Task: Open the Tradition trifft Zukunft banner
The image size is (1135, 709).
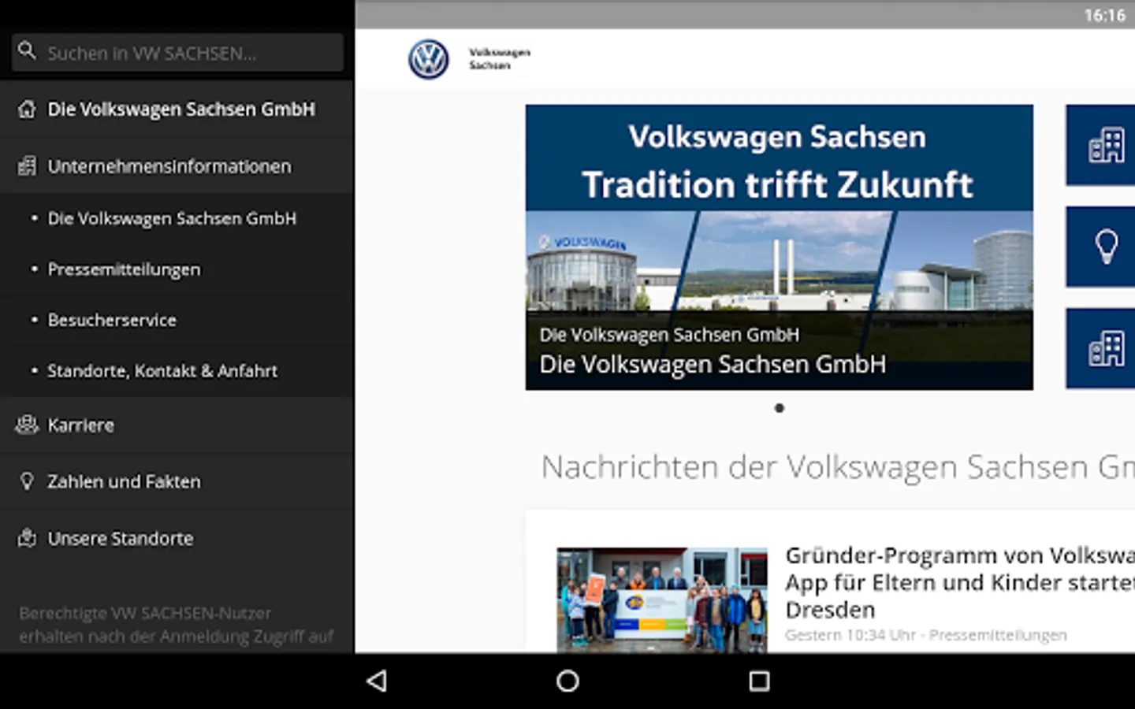Action: click(x=779, y=247)
